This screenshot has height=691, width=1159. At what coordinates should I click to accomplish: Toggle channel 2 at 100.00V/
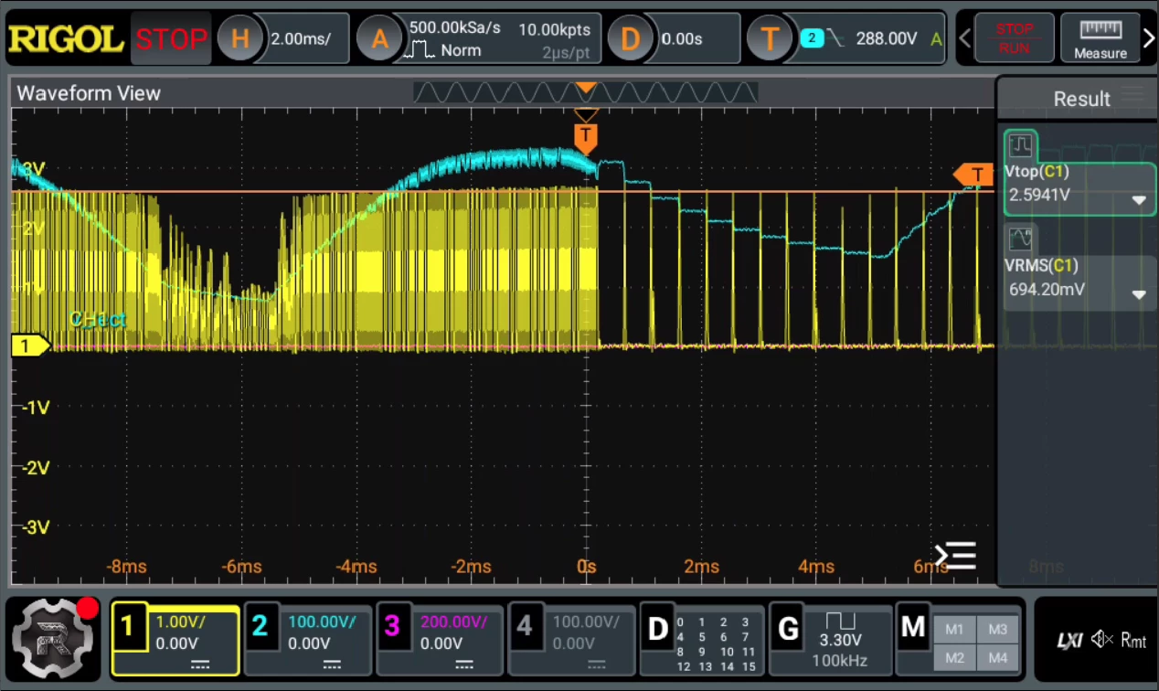coord(307,639)
